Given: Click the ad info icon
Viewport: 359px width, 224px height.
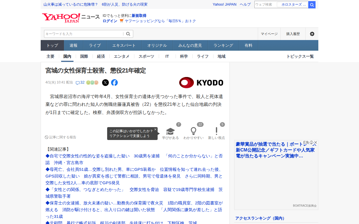Looking at the screenshot, I should [x=311, y=143].
